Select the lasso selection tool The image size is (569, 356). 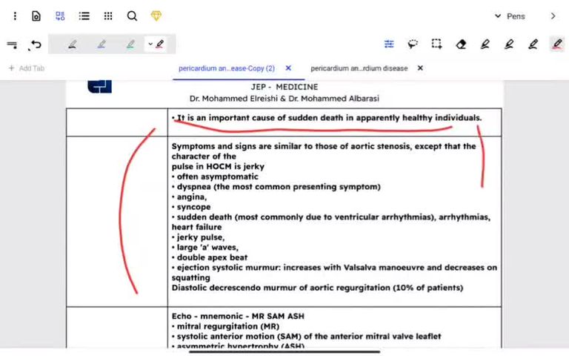pyautogui.click(x=413, y=44)
